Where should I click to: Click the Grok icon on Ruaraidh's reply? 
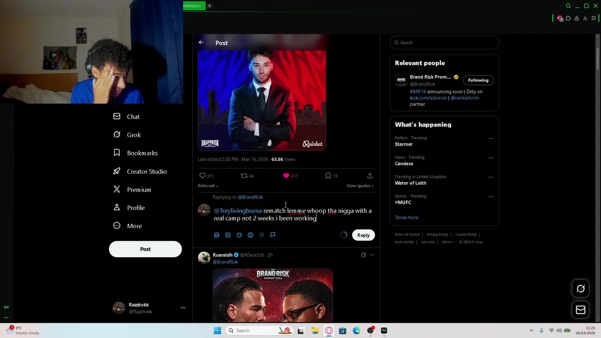[x=363, y=255]
